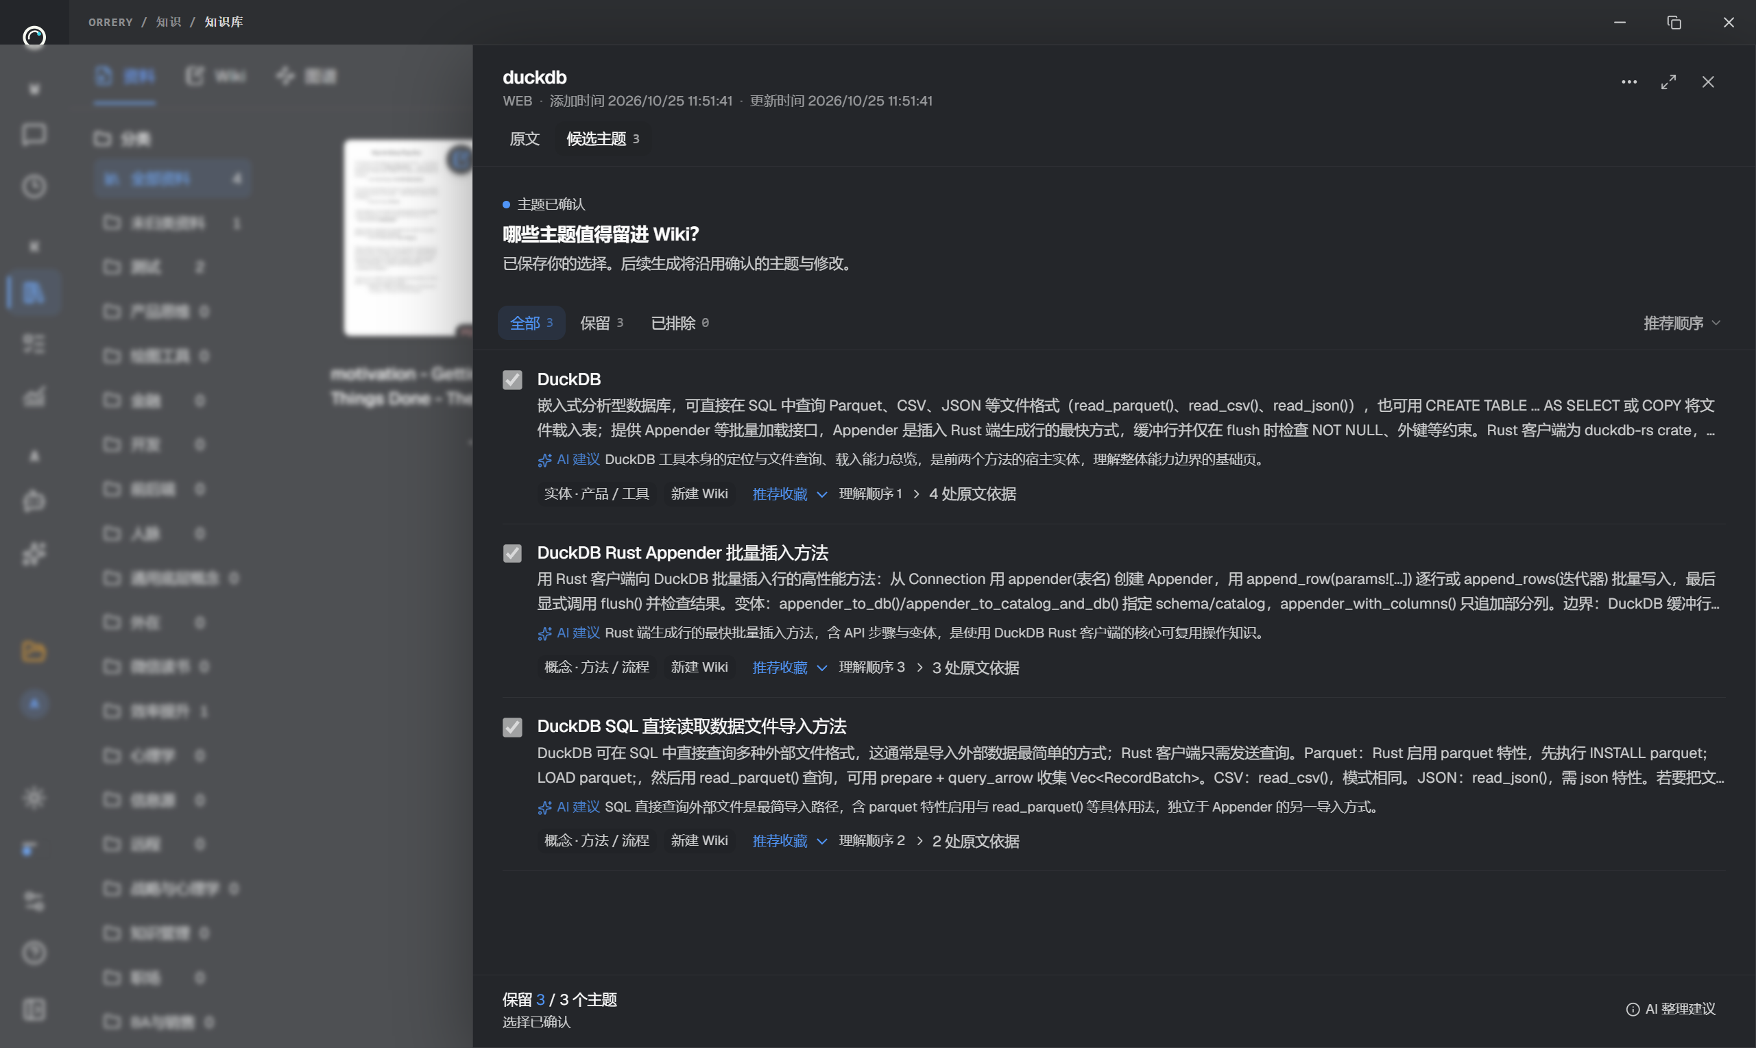Select the 全部 3 filter tab

(x=531, y=323)
